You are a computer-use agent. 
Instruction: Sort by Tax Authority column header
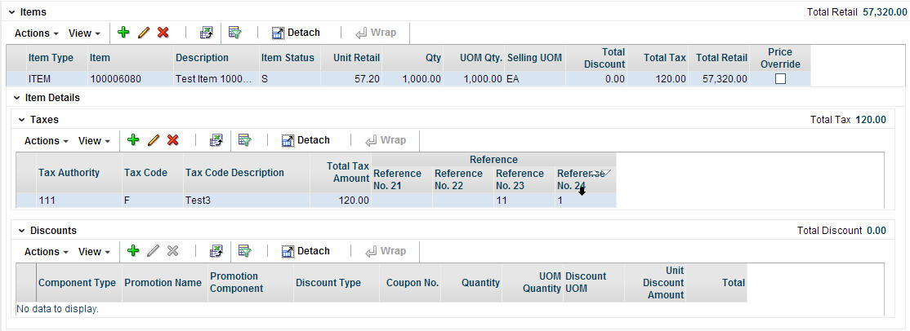pos(69,173)
